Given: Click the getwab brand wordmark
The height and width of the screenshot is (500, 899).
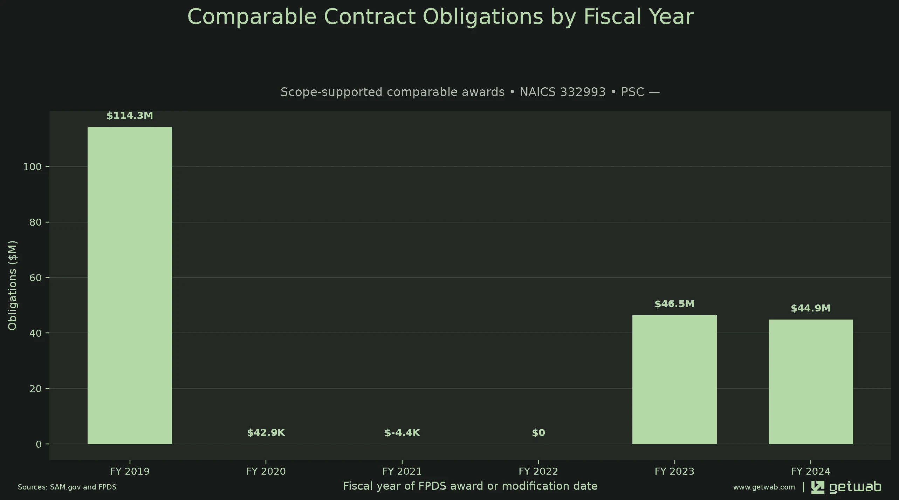Looking at the screenshot, I should pos(855,487).
